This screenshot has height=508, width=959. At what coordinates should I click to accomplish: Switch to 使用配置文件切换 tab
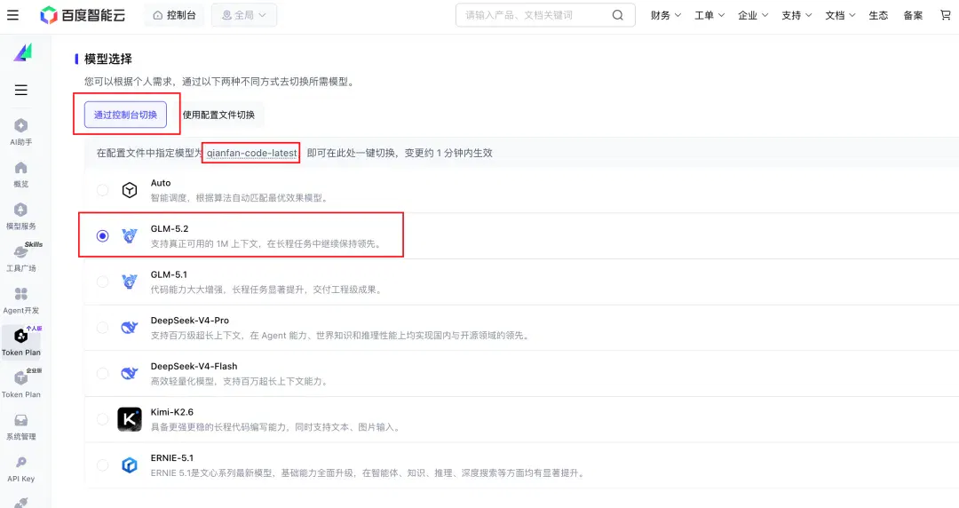point(218,115)
